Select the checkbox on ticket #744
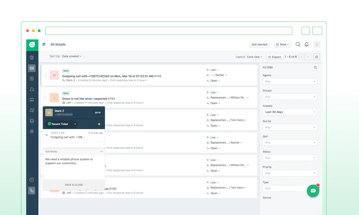Viewport: 359px width, 215px height. 45,98
